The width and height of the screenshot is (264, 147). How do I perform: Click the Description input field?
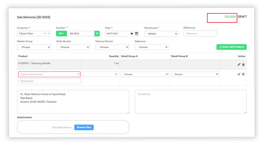coord(49,81)
